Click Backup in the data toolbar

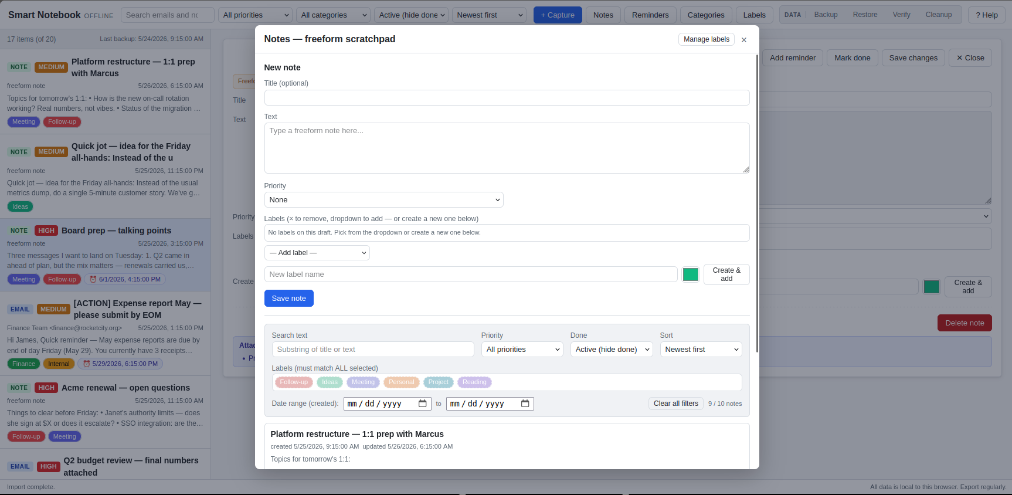click(x=826, y=15)
